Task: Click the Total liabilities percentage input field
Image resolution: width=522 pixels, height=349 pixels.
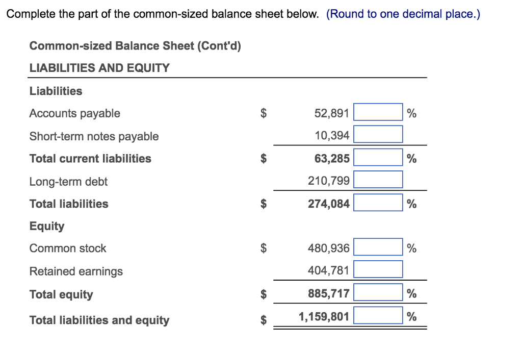Action: (377, 202)
